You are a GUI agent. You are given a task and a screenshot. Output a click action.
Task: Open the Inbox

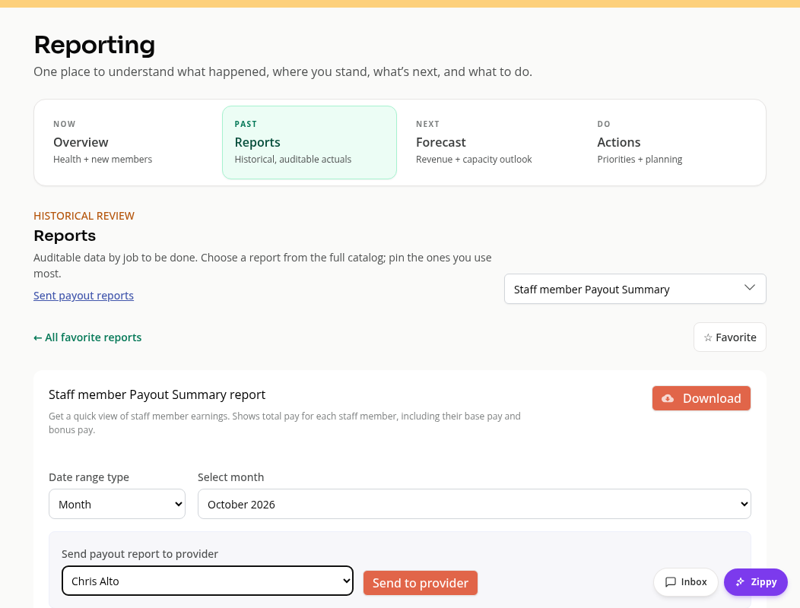[686, 582]
